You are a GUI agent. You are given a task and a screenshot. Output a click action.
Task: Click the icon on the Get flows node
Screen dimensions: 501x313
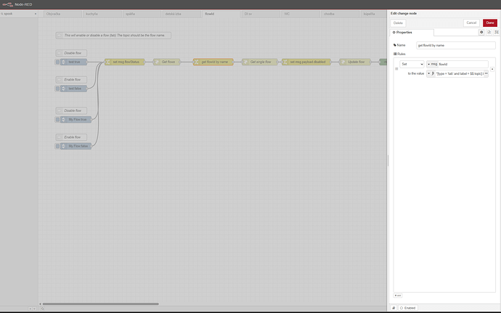pyautogui.click(x=156, y=62)
